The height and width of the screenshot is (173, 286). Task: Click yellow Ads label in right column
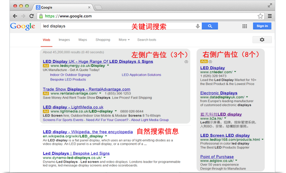(x=204, y=62)
